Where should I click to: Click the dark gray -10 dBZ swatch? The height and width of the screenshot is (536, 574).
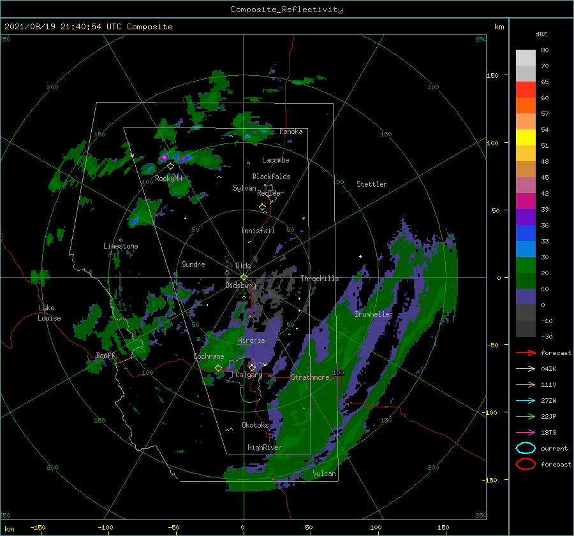pyautogui.click(x=526, y=328)
